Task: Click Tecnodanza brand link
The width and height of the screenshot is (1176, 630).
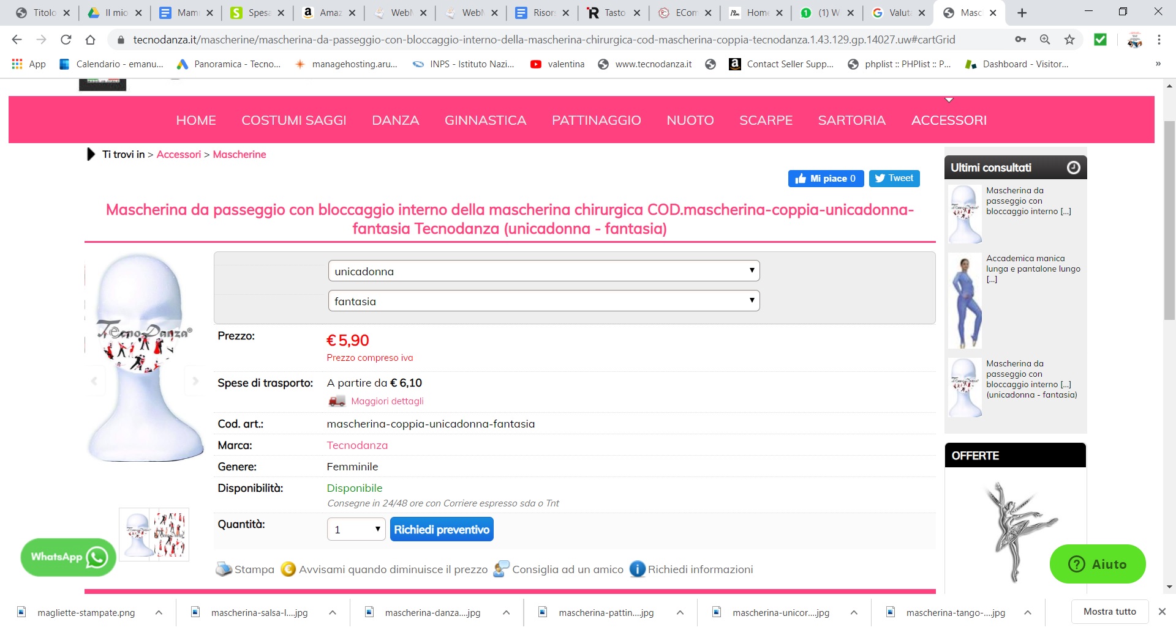Action: point(357,445)
